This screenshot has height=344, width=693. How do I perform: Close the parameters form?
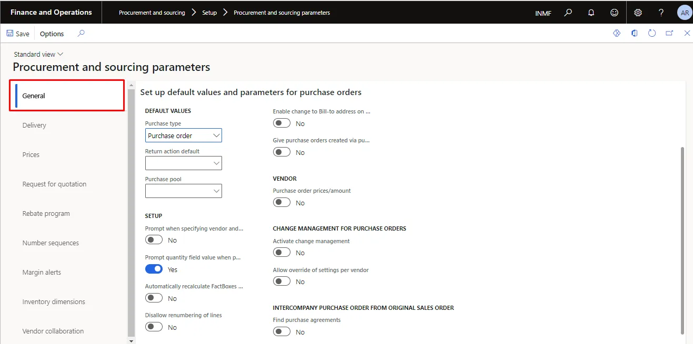pos(687,33)
